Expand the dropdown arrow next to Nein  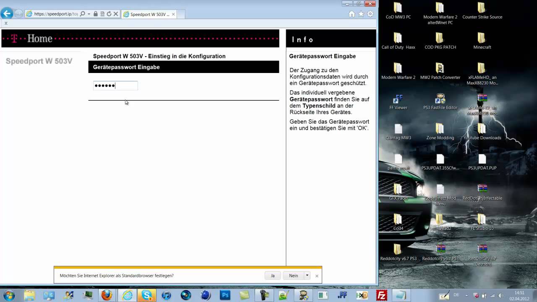point(307,276)
